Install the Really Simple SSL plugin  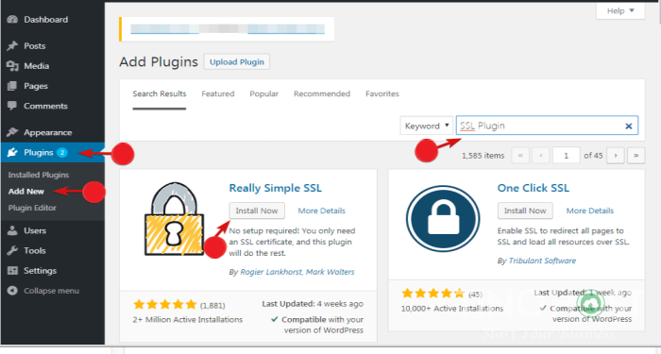pos(257,211)
